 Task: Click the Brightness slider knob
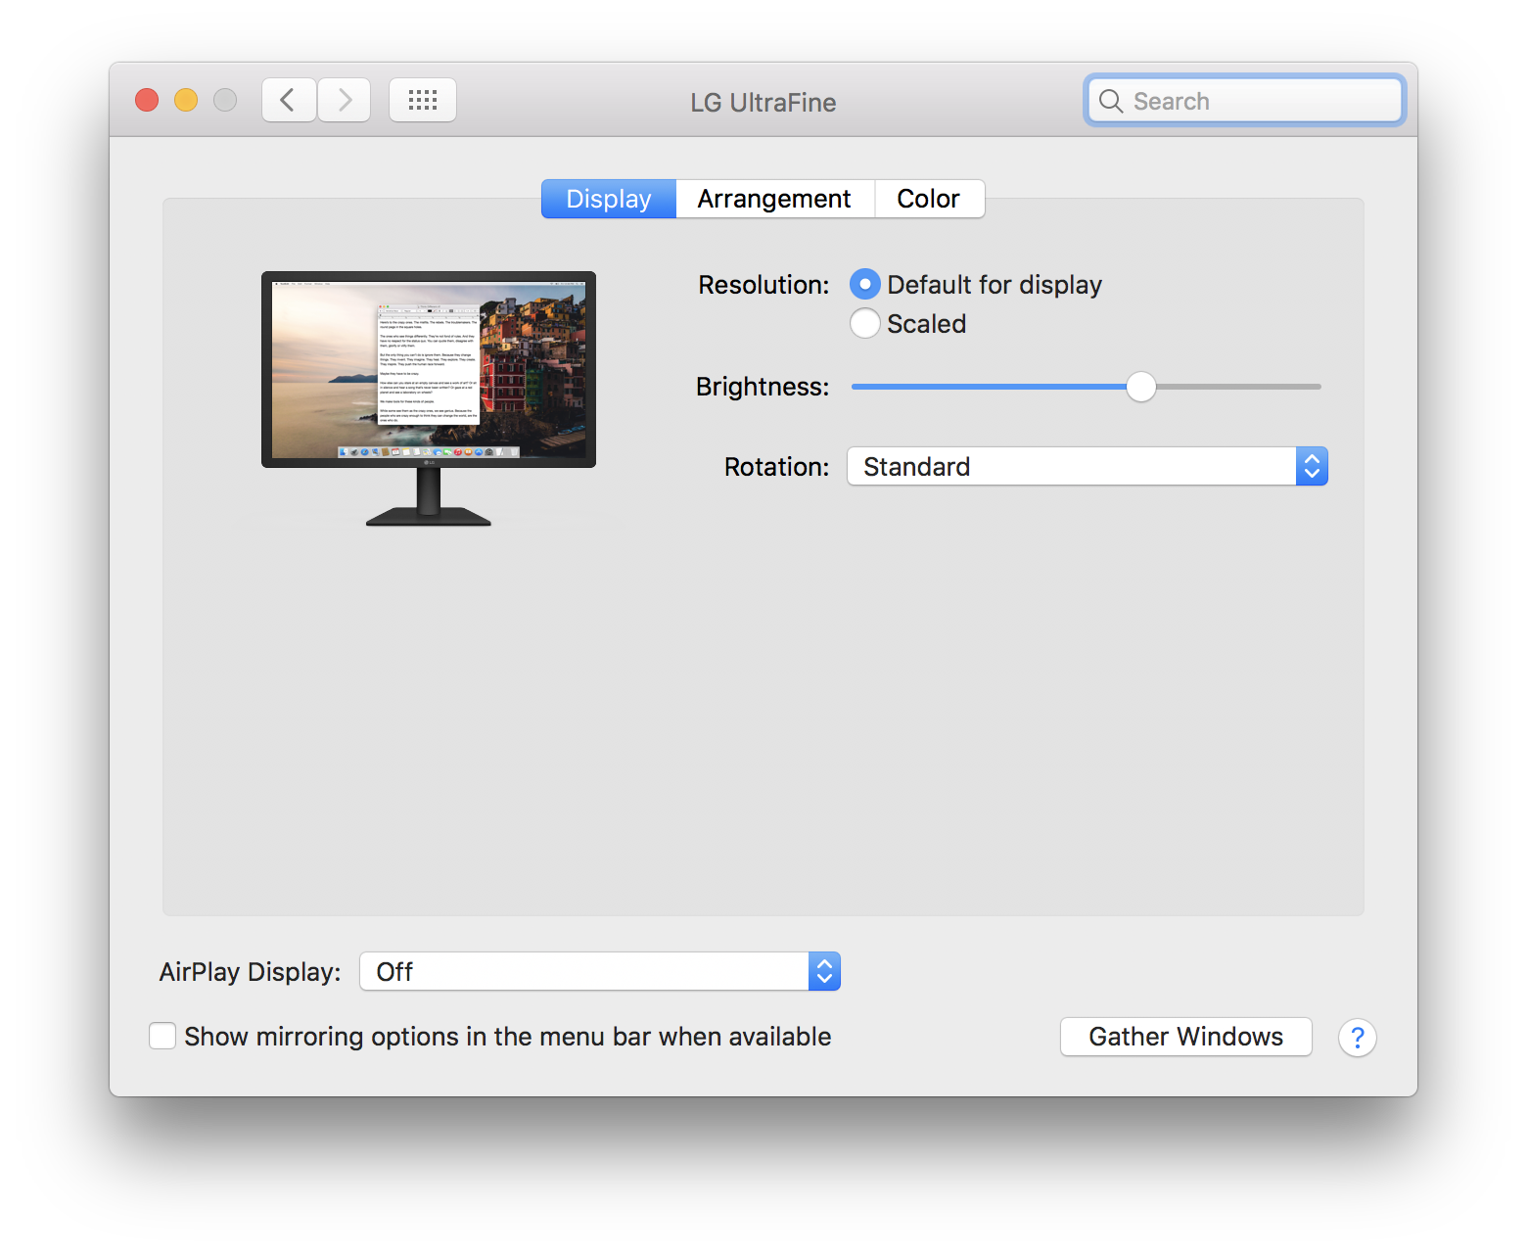(x=1140, y=387)
